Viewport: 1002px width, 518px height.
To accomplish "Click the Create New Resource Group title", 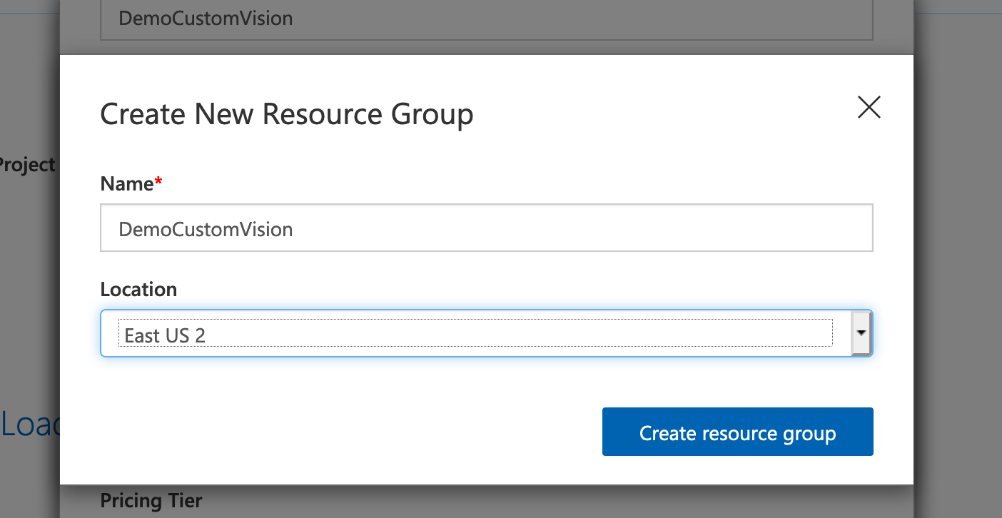I will pyautogui.click(x=286, y=114).
